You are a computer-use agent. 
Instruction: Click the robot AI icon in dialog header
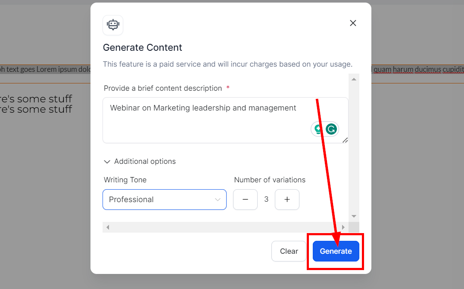point(113,25)
